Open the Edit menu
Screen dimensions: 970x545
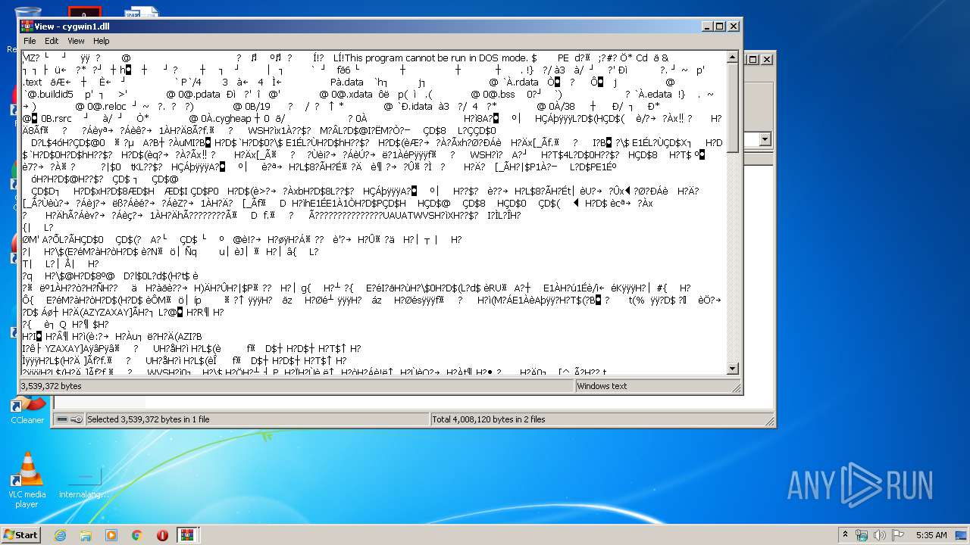point(52,41)
